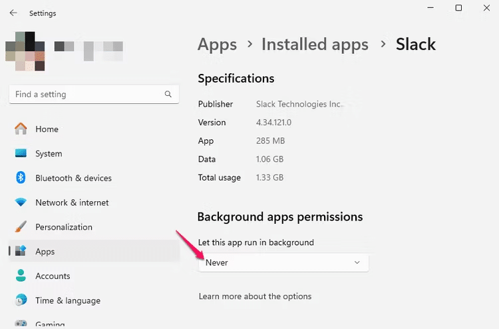Go to Network & internet settings

pos(72,202)
